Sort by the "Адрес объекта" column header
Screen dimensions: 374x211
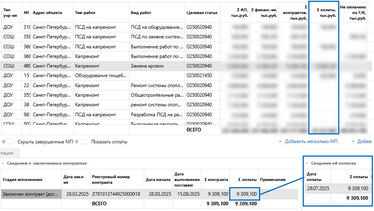(47, 13)
